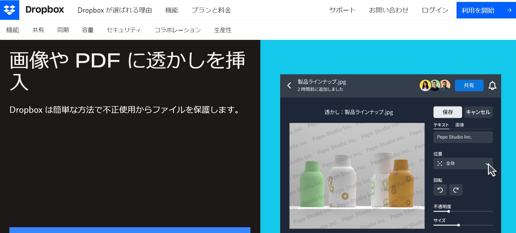This screenshot has height=233, width=516.
Task: Click the arrow icon in 利用を開始
Action: [x=509, y=10]
